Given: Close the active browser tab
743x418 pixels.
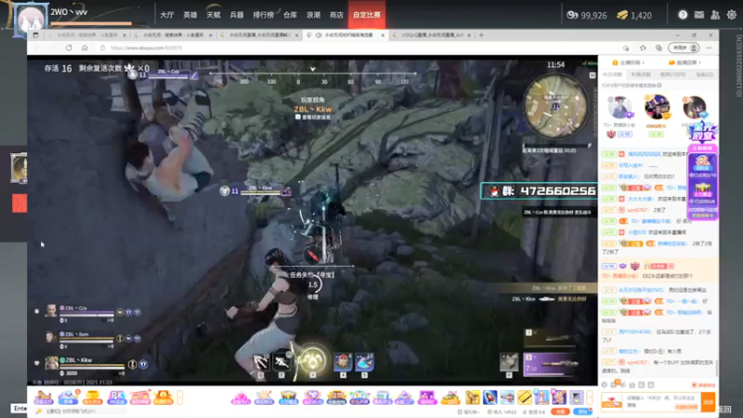Looking at the screenshot, I should click(x=383, y=35).
